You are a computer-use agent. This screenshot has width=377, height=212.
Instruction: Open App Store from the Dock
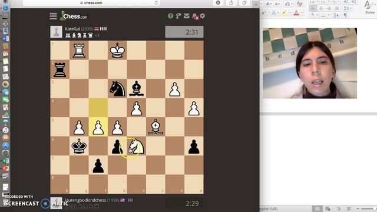point(5,145)
